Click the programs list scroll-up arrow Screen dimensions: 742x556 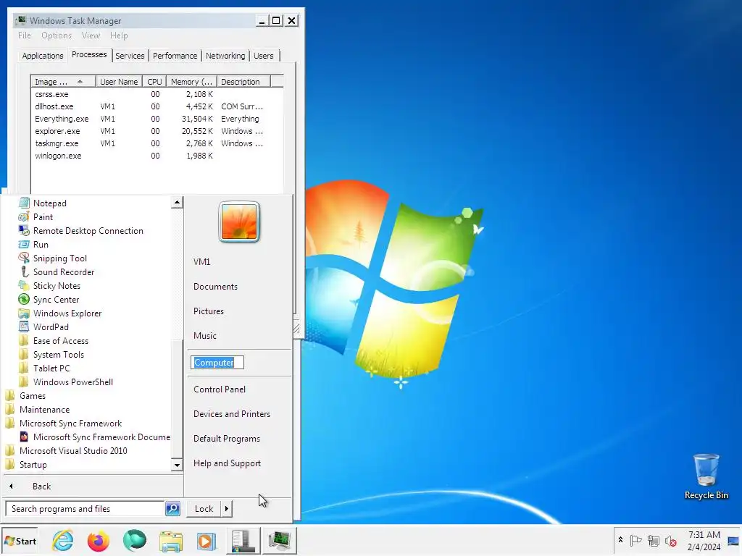177,203
